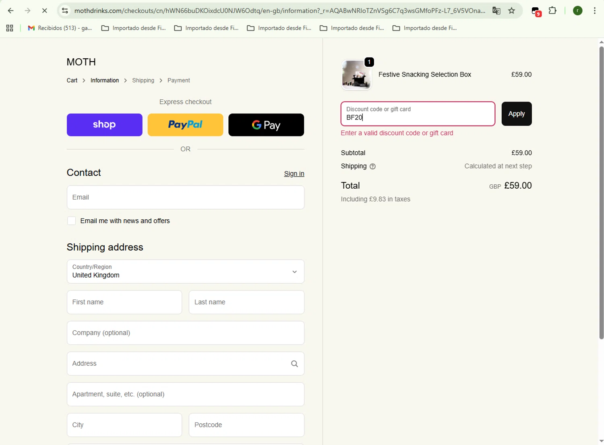Screen dimensions: 604x445
Task: Pay with Google Pay button
Action: (266, 125)
